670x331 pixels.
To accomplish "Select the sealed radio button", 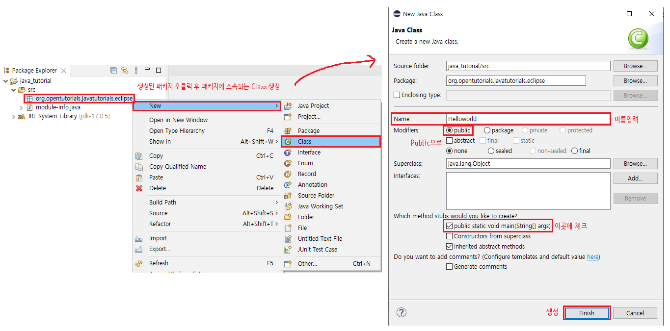I will 491,151.
